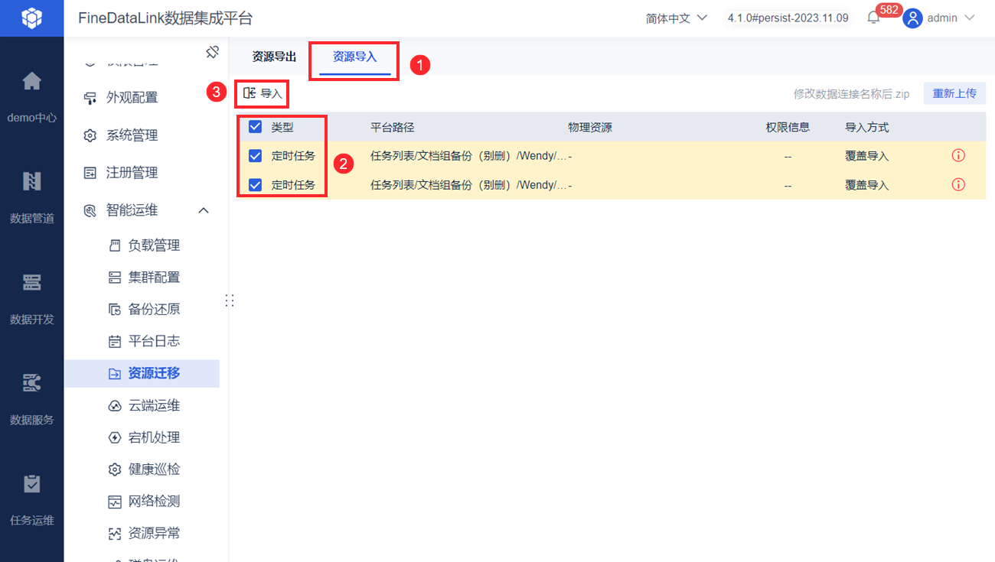Click the 系统管理 gear icon
The image size is (995, 562).
coord(90,135)
